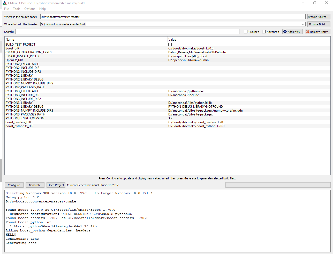This screenshot has width=333, height=255.
Task: Select the PYTHON3_INCLUDE_DIR entry name
Action: click(22, 95)
